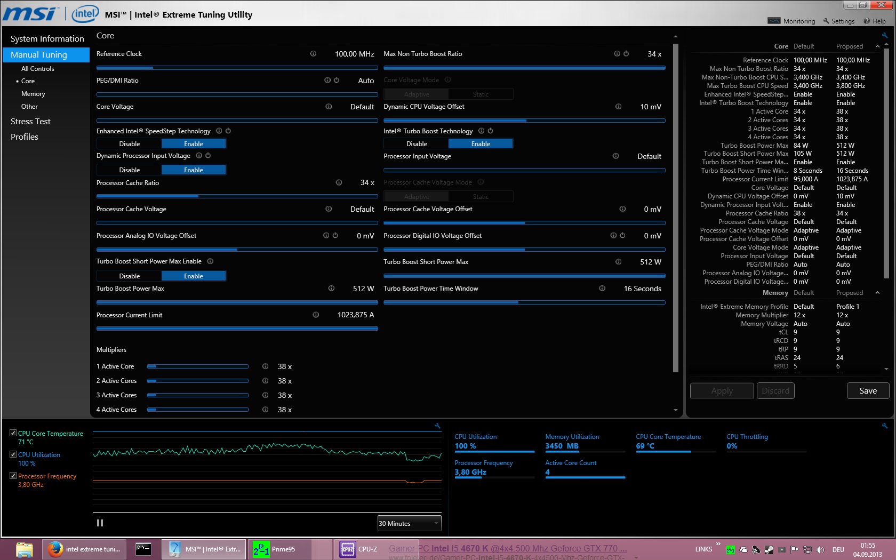Screen dimensions: 896x560
Task: Open the Profiles section
Action: 25,137
